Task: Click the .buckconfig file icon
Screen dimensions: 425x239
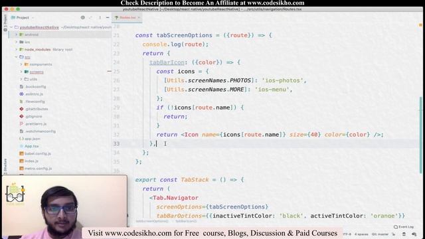Action: (21, 87)
